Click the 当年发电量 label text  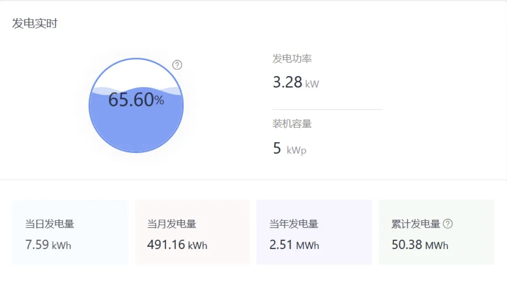click(x=294, y=224)
